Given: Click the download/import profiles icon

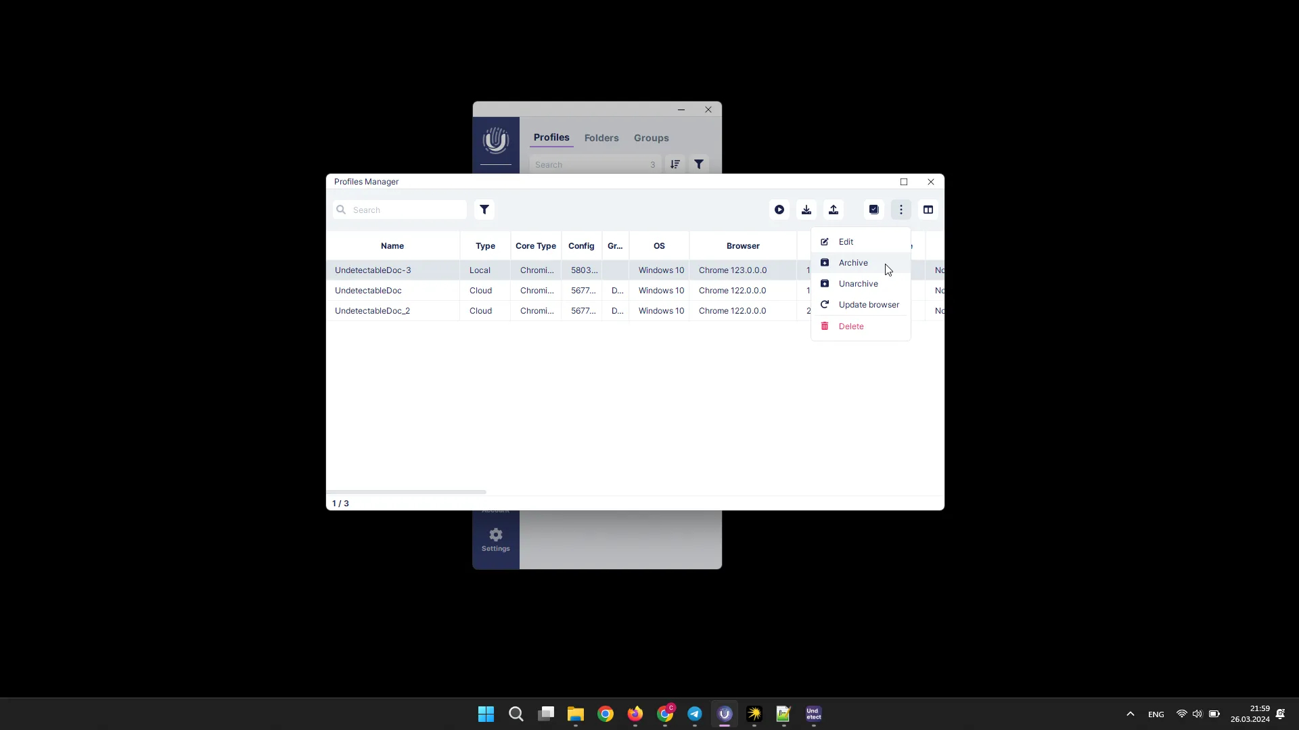Looking at the screenshot, I should [806, 210].
